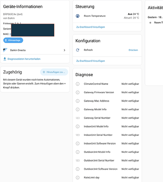Add Steuerung entities via Zu Dashboard hinzufügen
163x182 pixels.
(x=91, y=27)
